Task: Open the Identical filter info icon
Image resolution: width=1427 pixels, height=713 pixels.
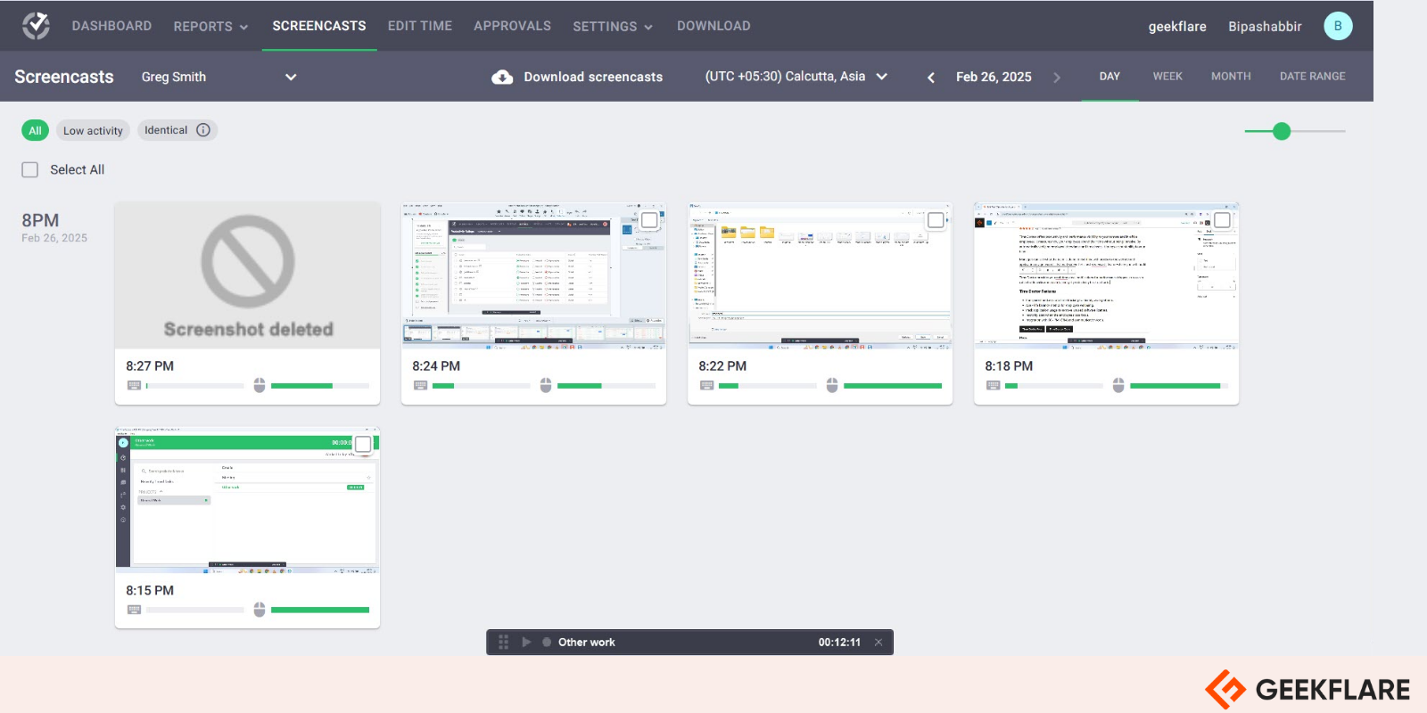Action: click(x=203, y=130)
